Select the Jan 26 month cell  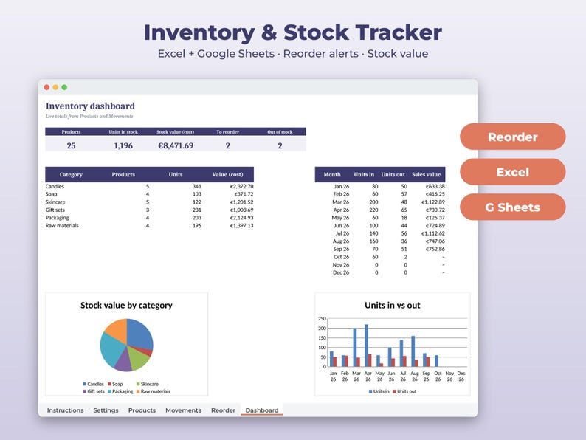pos(342,186)
